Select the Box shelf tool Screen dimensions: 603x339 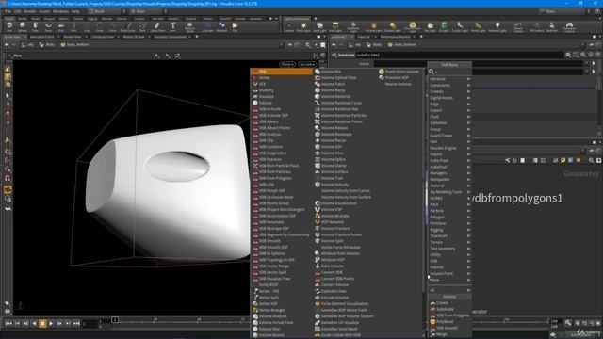pos(9,27)
